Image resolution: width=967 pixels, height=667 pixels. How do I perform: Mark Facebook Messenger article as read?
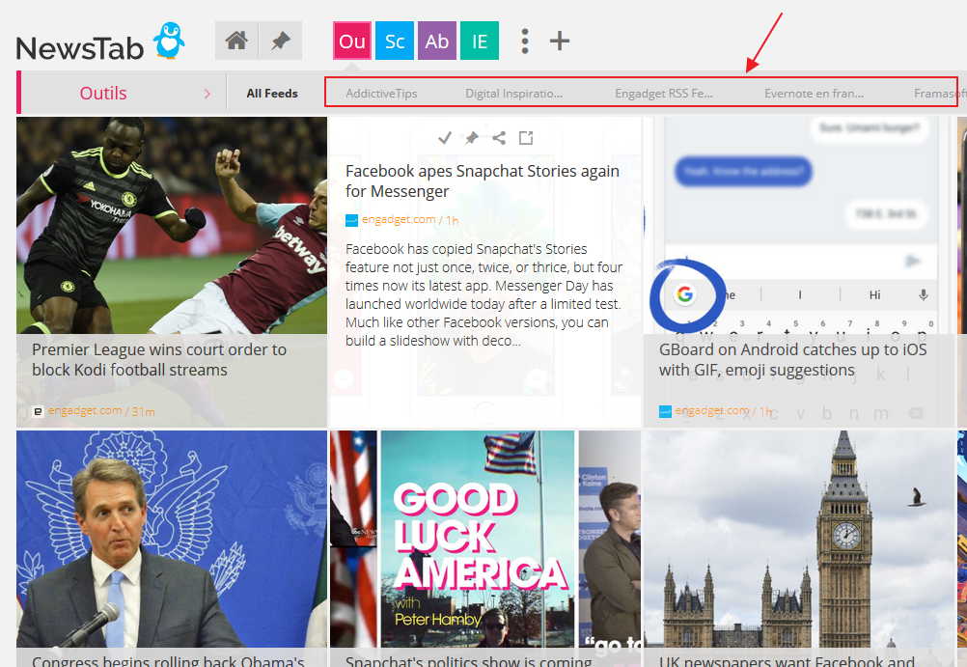pyautogui.click(x=445, y=138)
